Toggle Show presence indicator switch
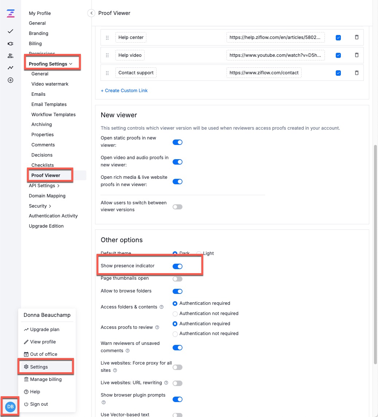Screen dimensions: 378x417 pos(177,266)
